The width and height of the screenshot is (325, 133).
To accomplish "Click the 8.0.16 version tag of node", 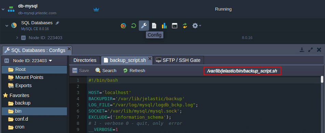I will coord(247,38).
